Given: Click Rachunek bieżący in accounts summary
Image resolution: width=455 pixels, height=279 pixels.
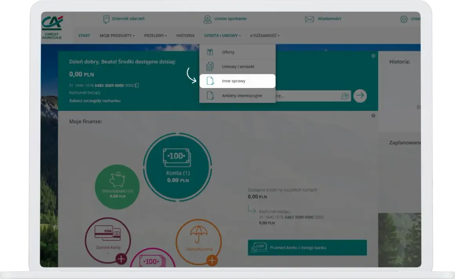Looking at the screenshot, I should point(275,211).
